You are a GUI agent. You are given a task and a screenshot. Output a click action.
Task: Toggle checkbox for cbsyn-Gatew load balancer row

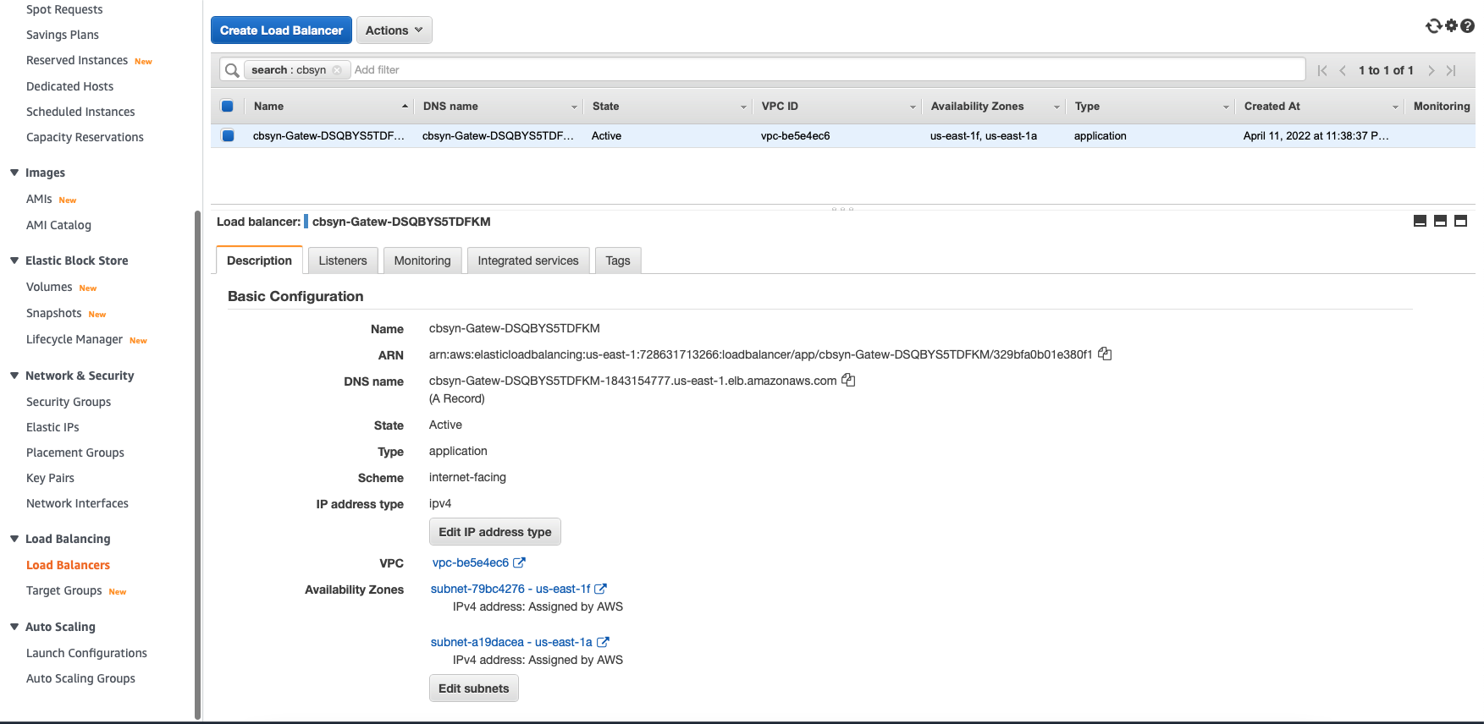(228, 135)
